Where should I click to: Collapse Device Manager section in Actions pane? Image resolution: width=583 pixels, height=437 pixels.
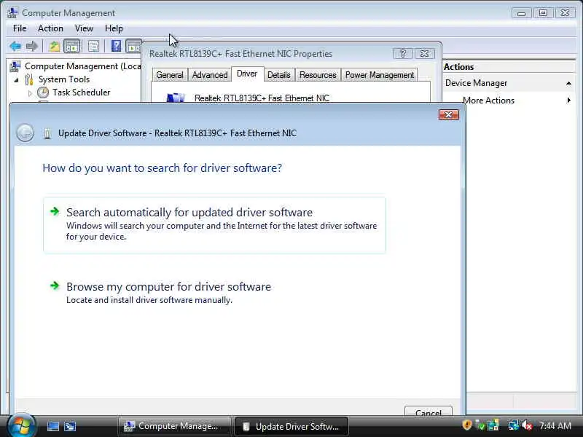[568, 83]
